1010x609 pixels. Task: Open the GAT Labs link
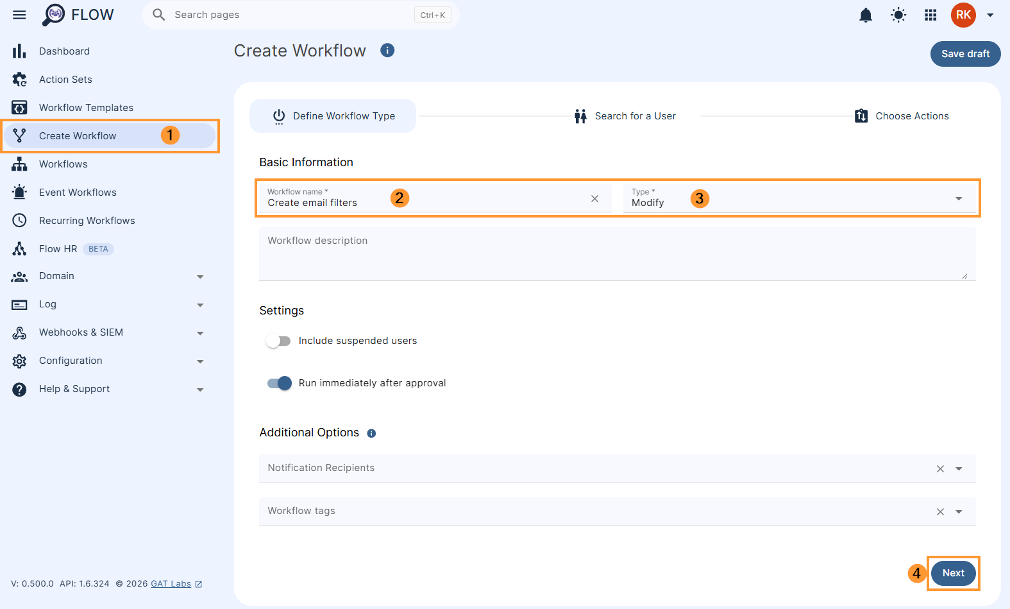click(171, 584)
